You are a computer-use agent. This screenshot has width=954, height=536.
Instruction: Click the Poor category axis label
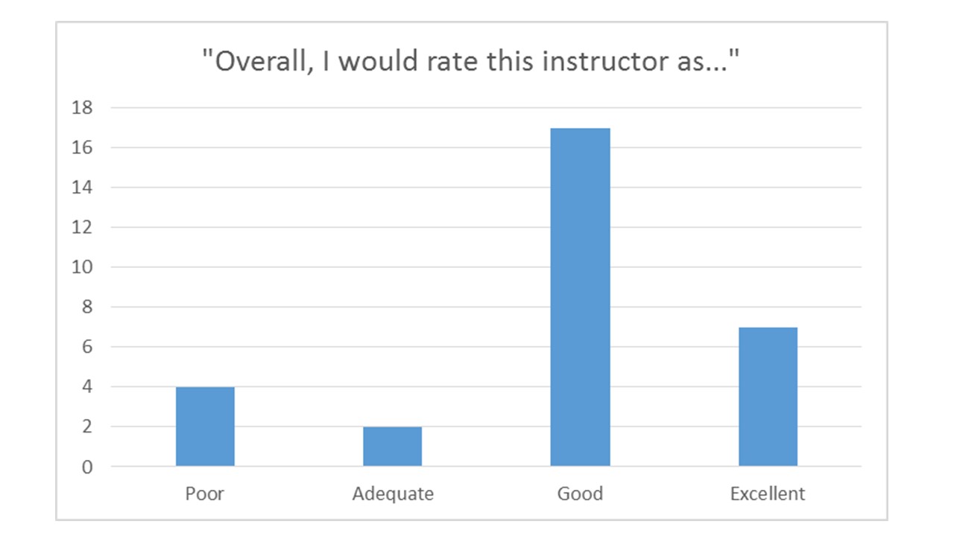coord(205,494)
